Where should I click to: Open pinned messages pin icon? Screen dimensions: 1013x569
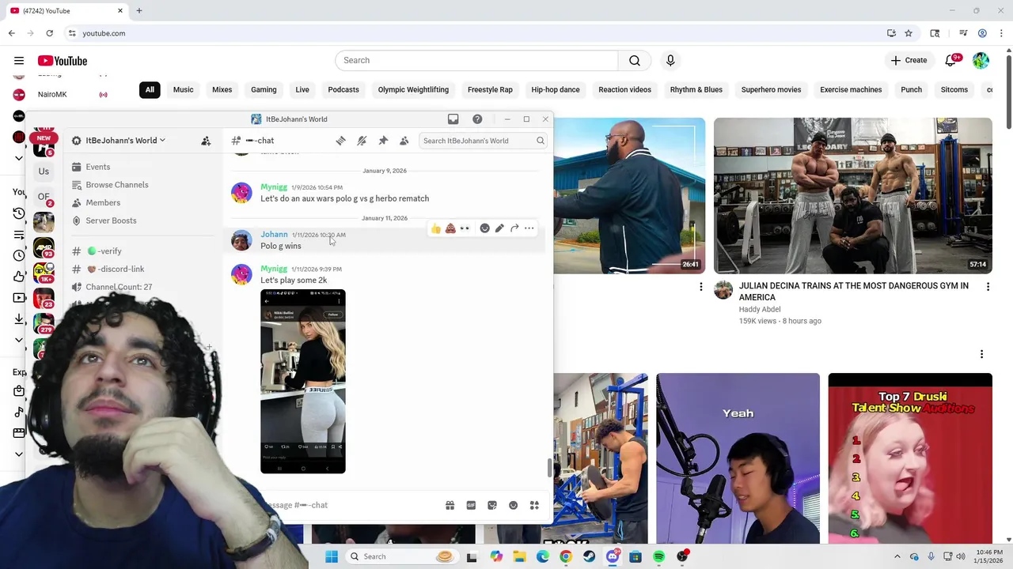coord(383,141)
